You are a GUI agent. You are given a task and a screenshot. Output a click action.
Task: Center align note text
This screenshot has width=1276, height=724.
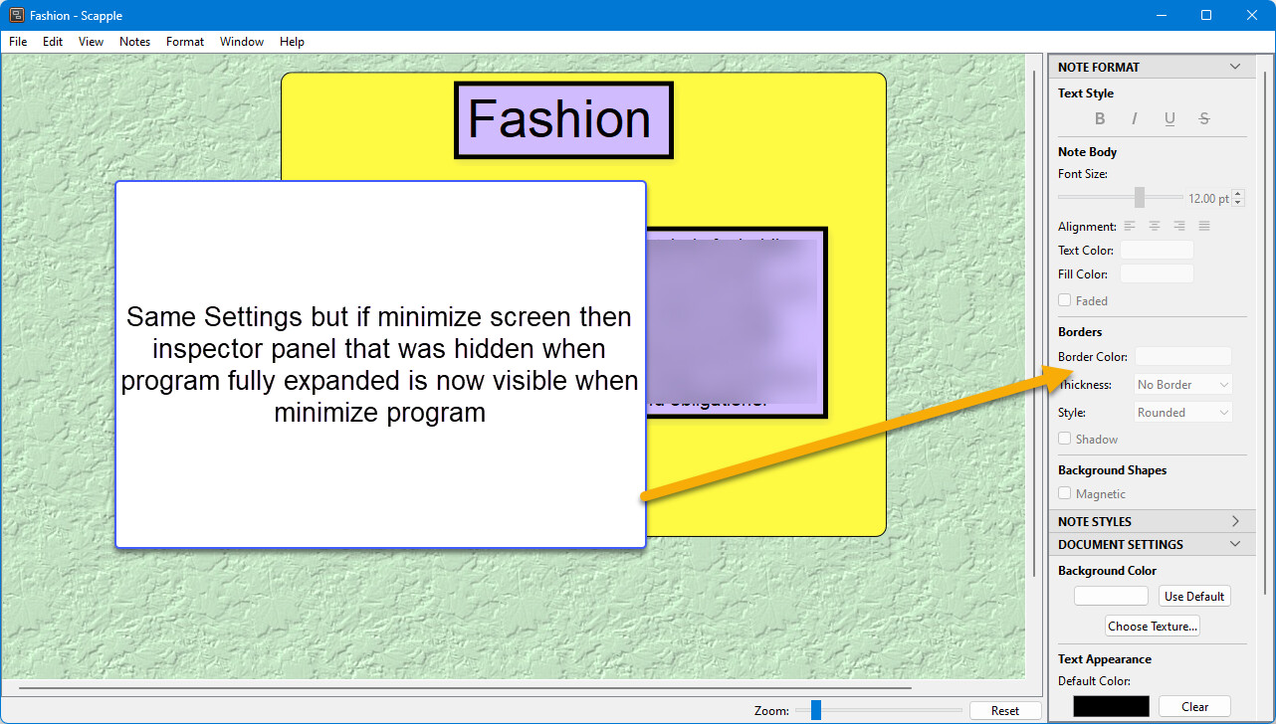coord(1155,227)
